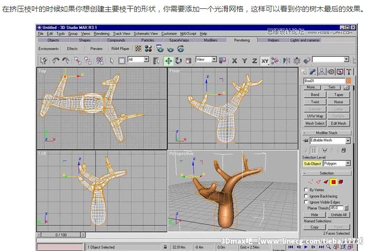The height and width of the screenshot is (251, 384).
Task: Click the Align tool icon
Action: [x=307, y=61]
